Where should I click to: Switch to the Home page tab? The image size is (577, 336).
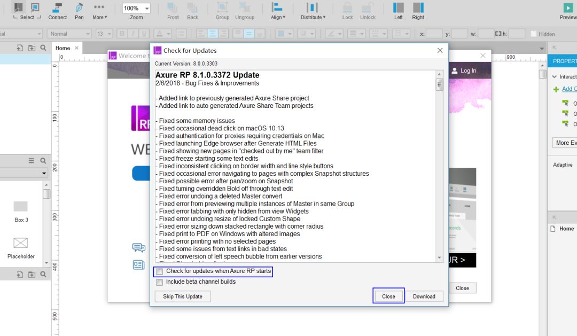tap(63, 48)
